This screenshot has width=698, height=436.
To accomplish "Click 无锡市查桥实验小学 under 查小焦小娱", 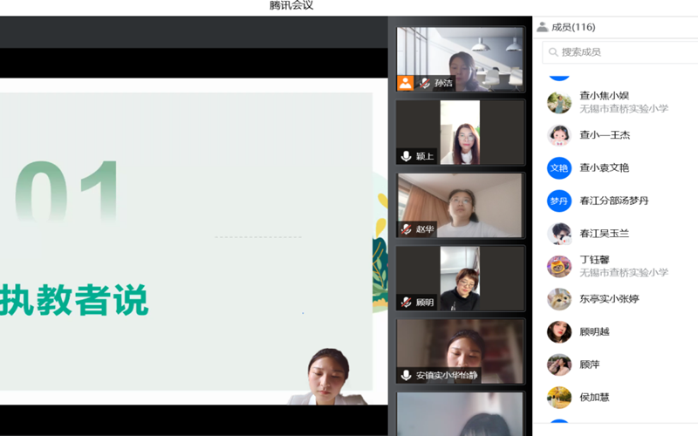I will (624, 108).
